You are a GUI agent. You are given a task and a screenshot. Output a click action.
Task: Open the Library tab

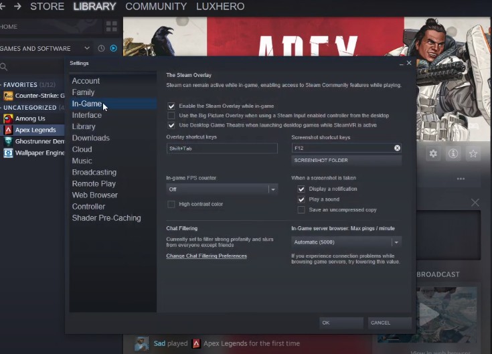(94, 6)
